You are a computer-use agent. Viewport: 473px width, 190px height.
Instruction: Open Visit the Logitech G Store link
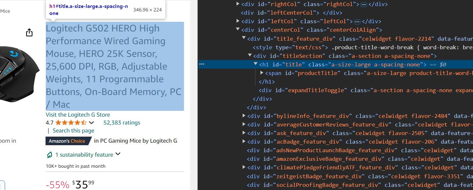78,115
